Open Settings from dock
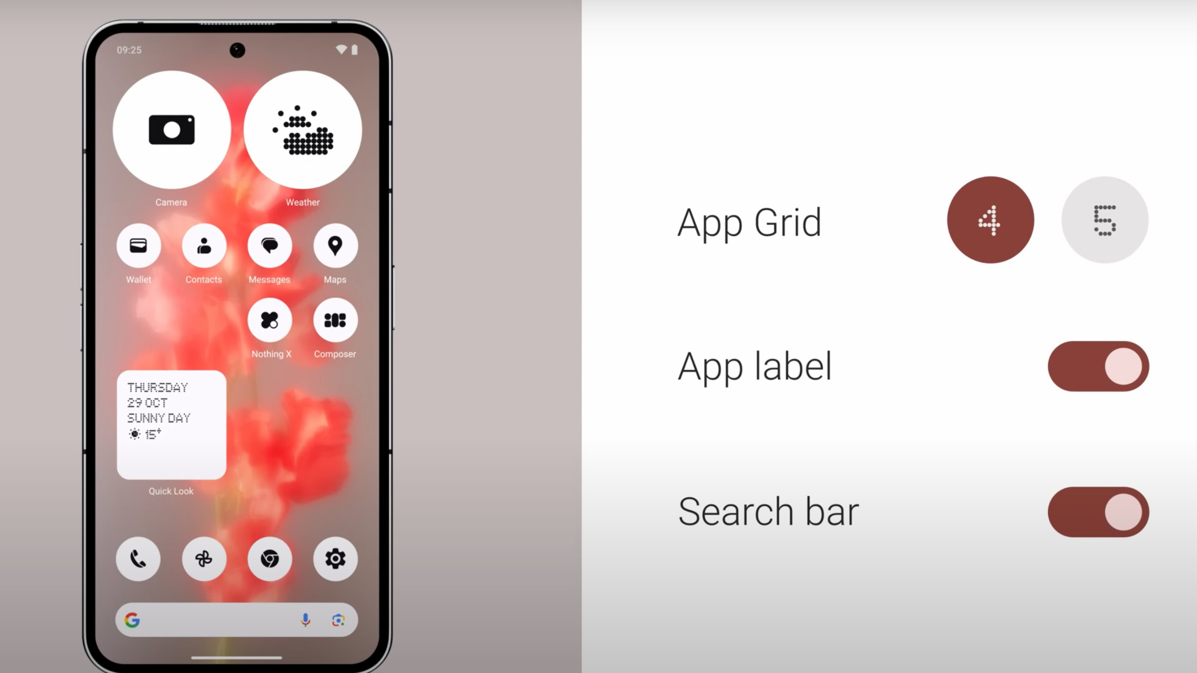This screenshot has width=1197, height=673. click(335, 559)
